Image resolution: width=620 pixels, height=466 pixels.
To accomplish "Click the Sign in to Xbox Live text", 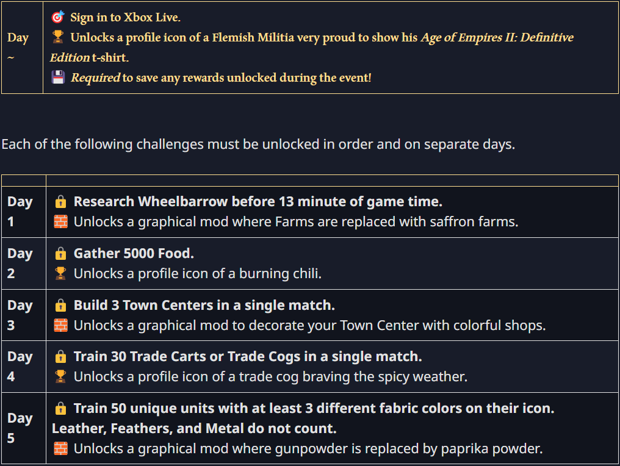I will 125,18.
